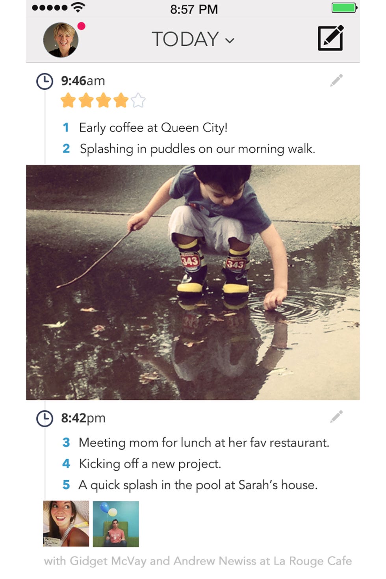Open the woman in hat thumbnail
386x579 pixels.
tap(66, 523)
